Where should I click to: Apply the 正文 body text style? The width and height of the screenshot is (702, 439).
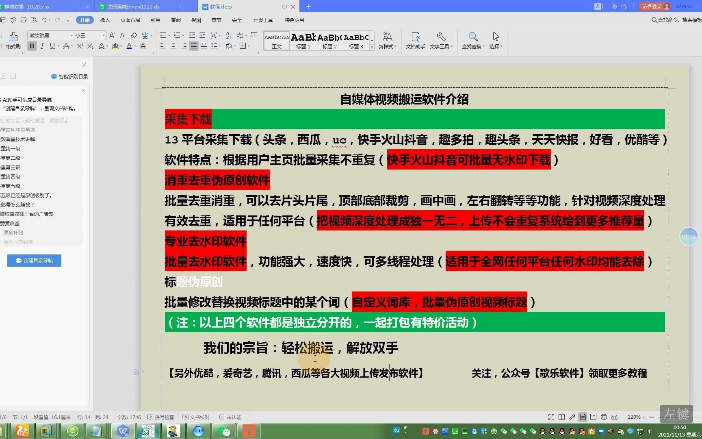pos(277,41)
